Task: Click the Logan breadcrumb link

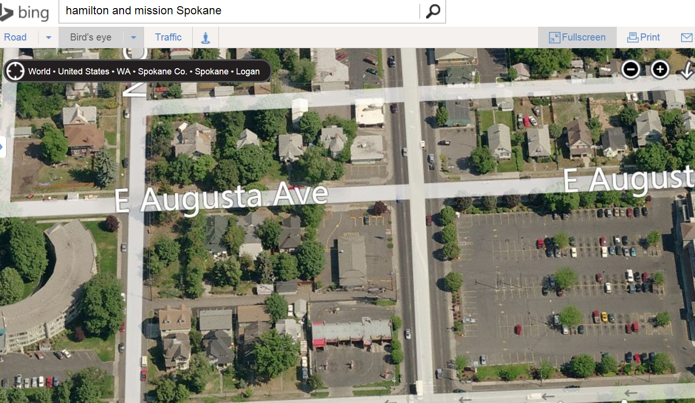Action: click(x=248, y=72)
